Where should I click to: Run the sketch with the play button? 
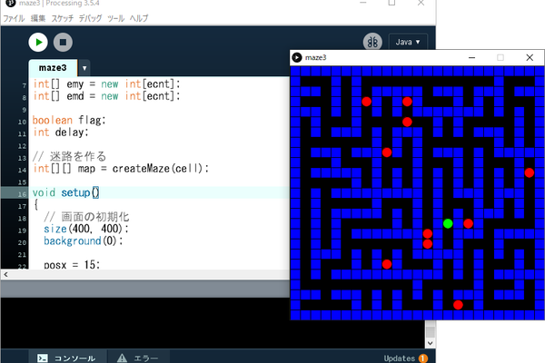pyautogui.click(x=38, y=42)
